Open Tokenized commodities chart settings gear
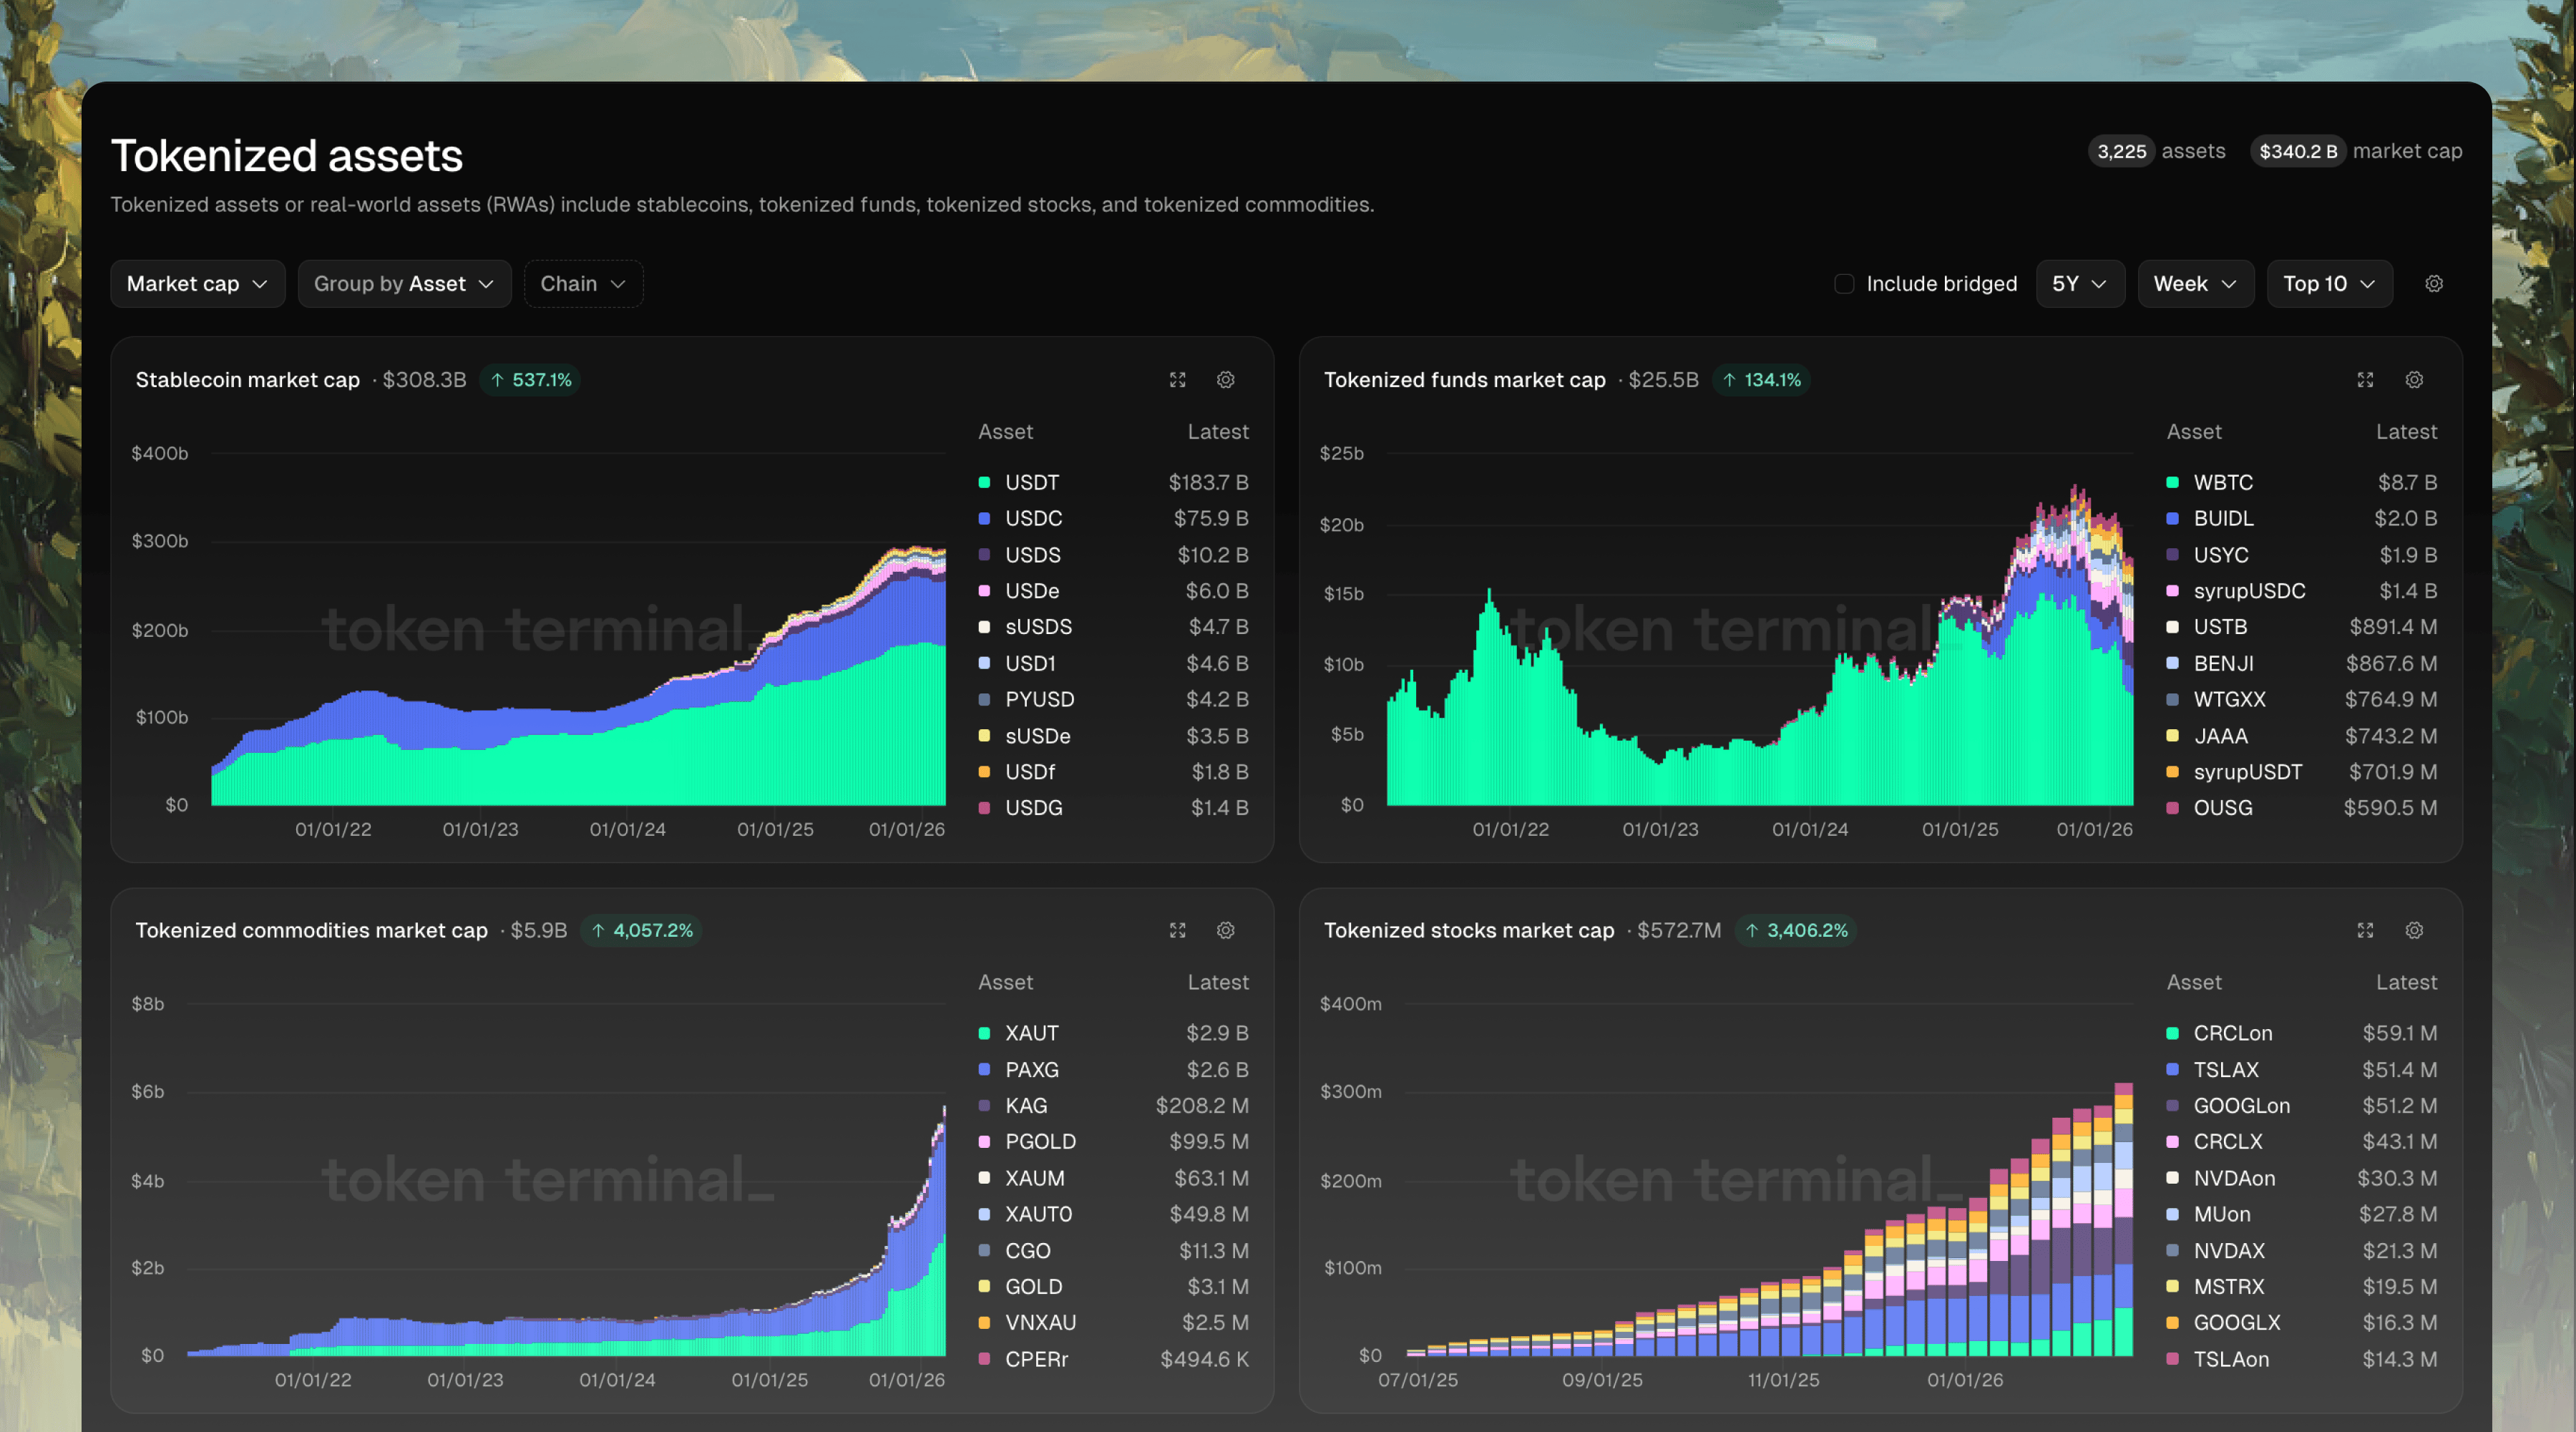This screenshot has width=2576, height=1432. [1225, 930]
